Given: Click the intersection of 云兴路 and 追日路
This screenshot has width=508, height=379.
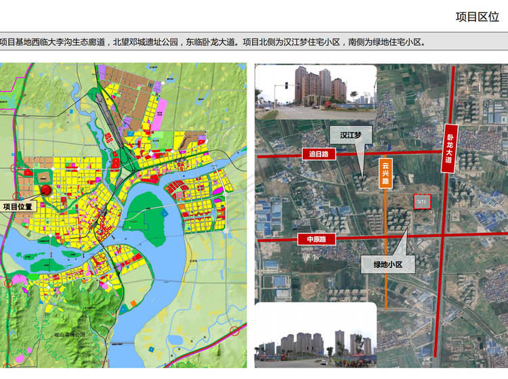Looking at the screenshot, I should tap(385, 154).
